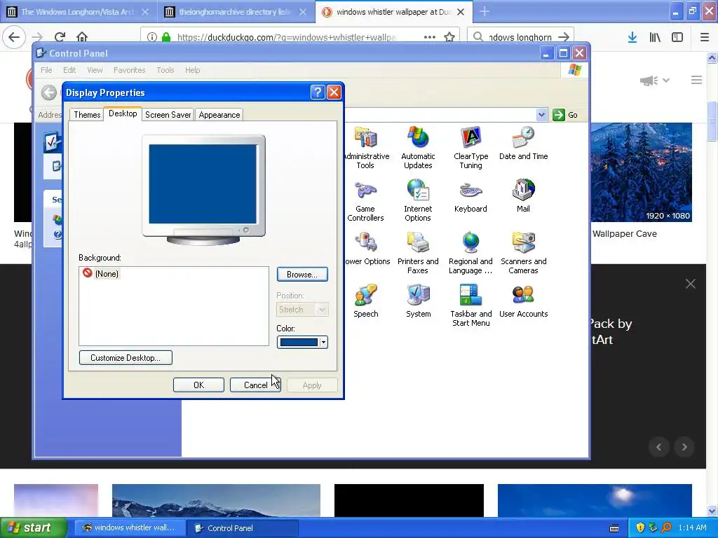This screenshot has width=718, height=538.
Task: Click the Go button in address bar
Action: point(566,115)
